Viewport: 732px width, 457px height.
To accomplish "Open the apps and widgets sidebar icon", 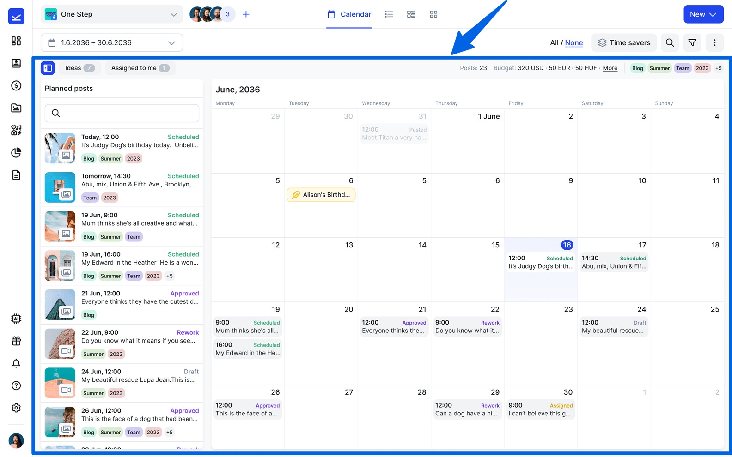I will pos(16,130).
